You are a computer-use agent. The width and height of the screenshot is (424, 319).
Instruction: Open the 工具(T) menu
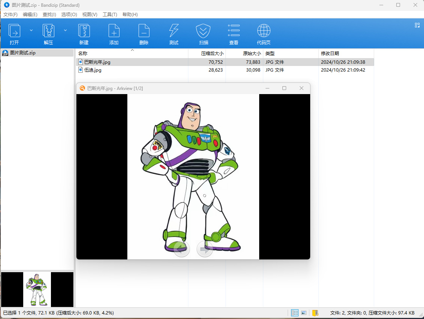click(110, 14)
